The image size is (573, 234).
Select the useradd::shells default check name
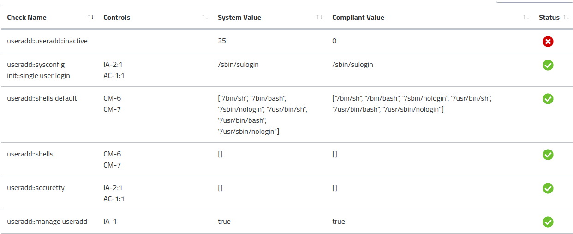(x=42, y=98)
